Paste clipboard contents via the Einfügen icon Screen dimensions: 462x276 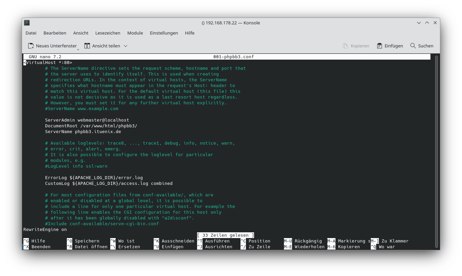[x=379, y=46]
